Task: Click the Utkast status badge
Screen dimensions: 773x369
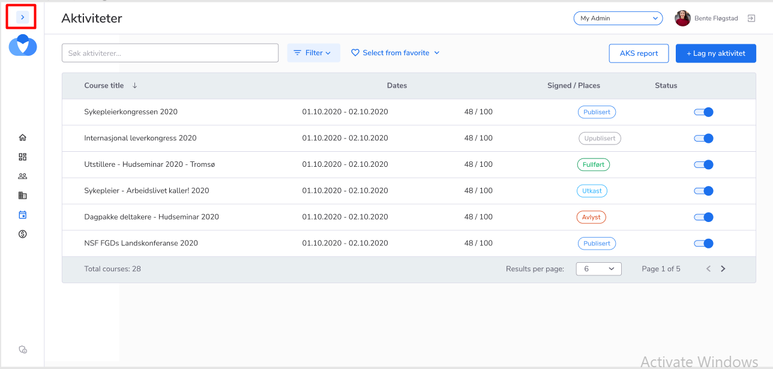Action: (592, 191)
